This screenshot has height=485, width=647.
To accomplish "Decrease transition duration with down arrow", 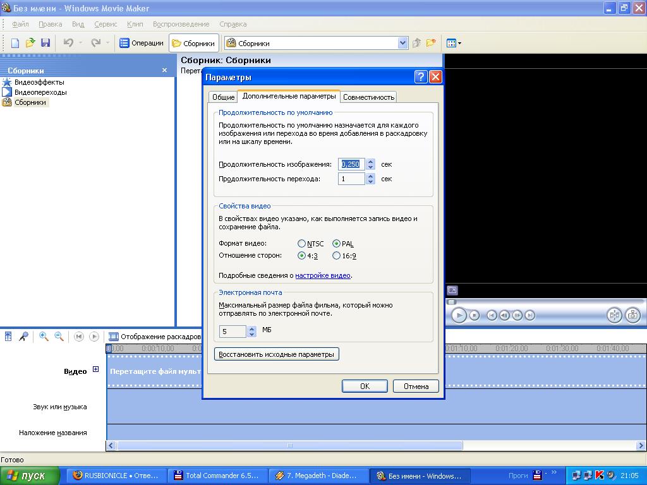I will (x=370, y=181).
